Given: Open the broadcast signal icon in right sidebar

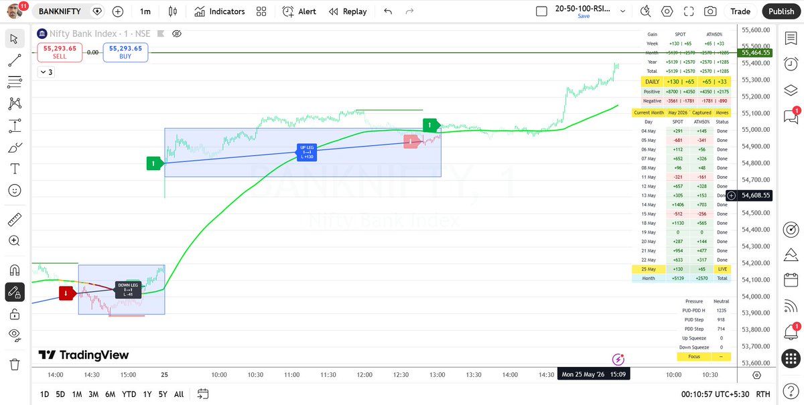Looking at the screenshot, I should pos(791,306).
